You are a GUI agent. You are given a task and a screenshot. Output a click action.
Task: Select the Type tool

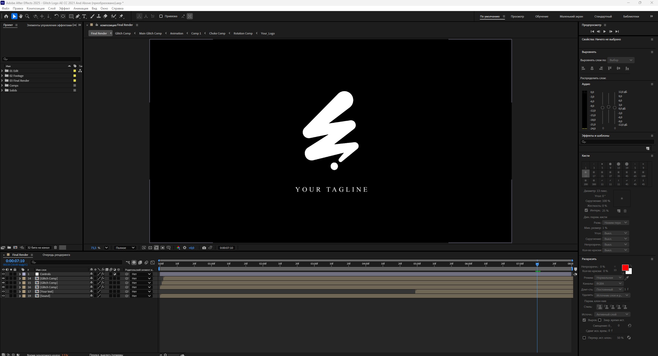click(84, 16)
